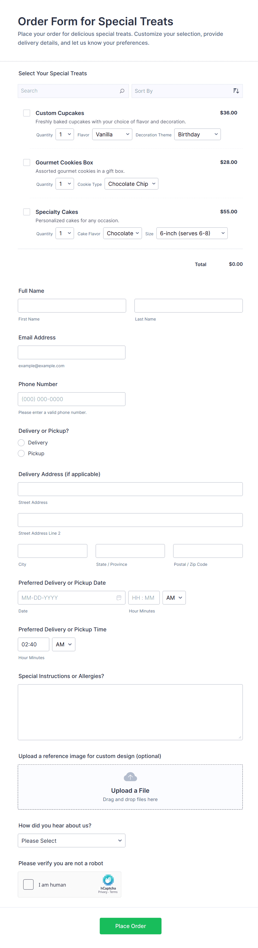
Task: Click the calendar icon in date field
Action: [119, 598]
